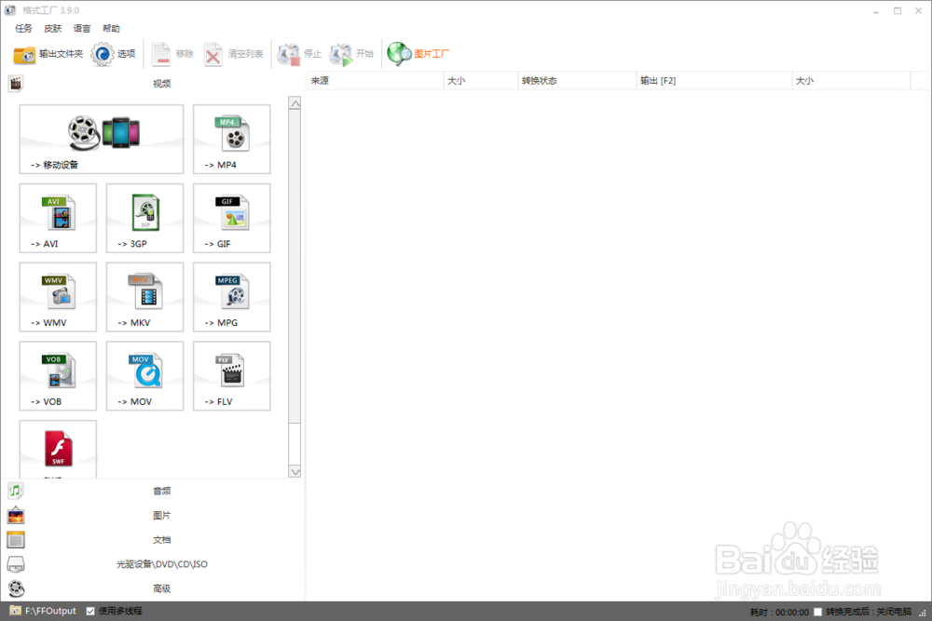This screenshot has height=621, width=932.
Task: Toggle 转换完成后:关闭电脑 shutdown checkbox
Action: (x=818, y=612)
